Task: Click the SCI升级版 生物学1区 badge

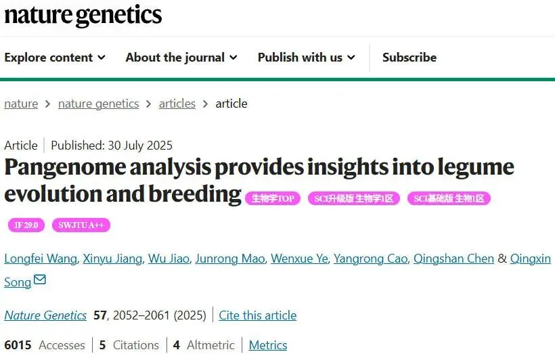Action: pos(354,198)
